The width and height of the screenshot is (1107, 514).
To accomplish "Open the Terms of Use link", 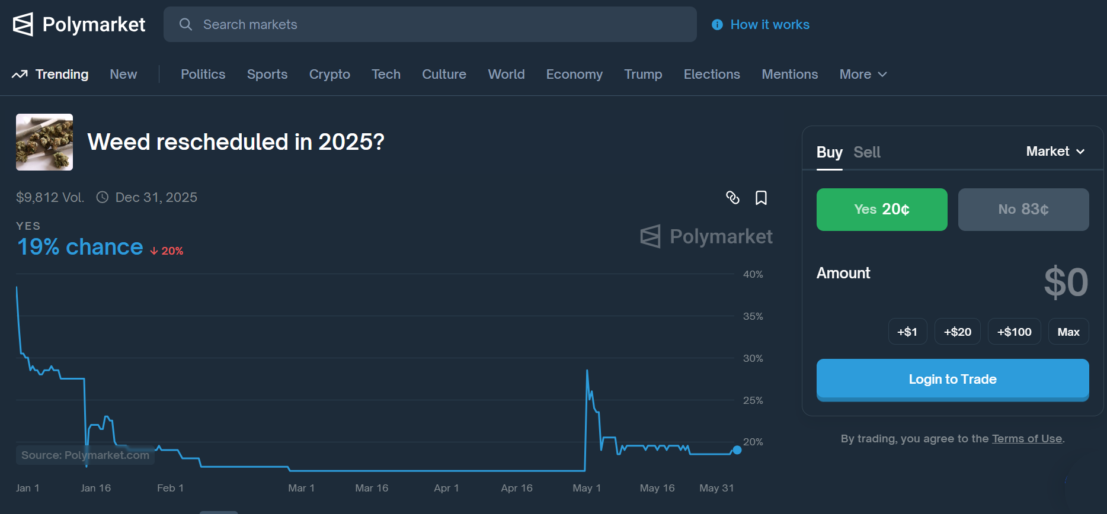I will [1027, 439].
